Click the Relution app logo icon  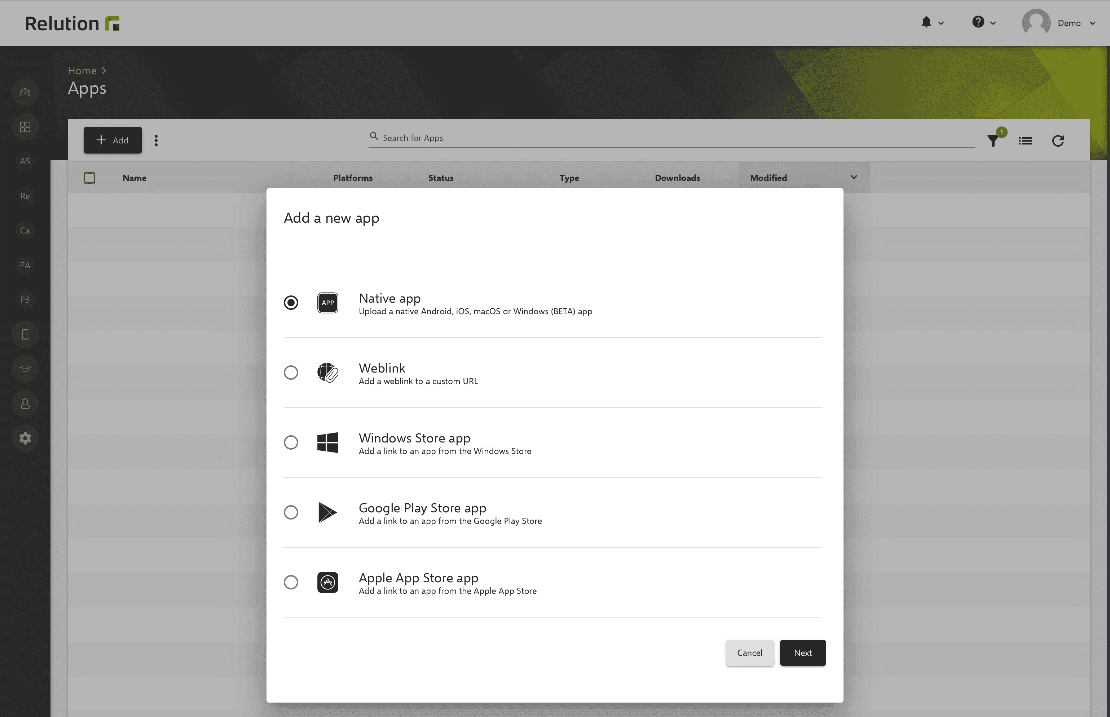click(x=113, y=23)
